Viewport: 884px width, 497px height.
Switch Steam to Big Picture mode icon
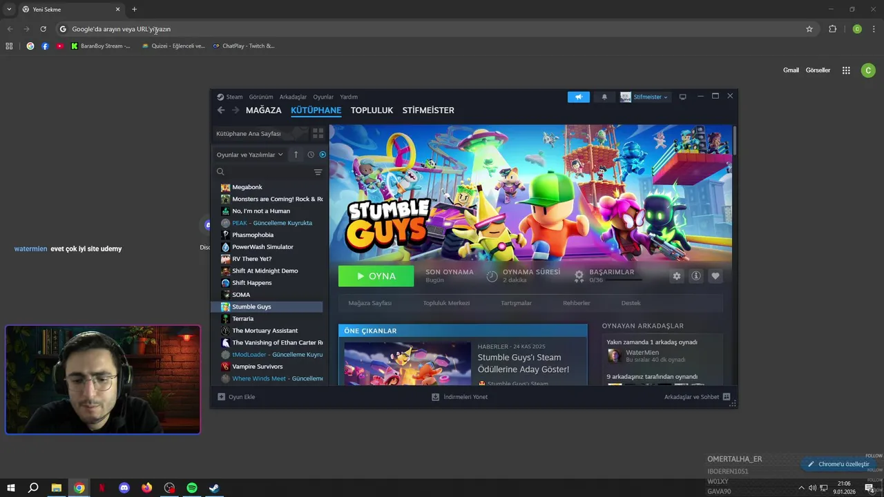point(682,97)
